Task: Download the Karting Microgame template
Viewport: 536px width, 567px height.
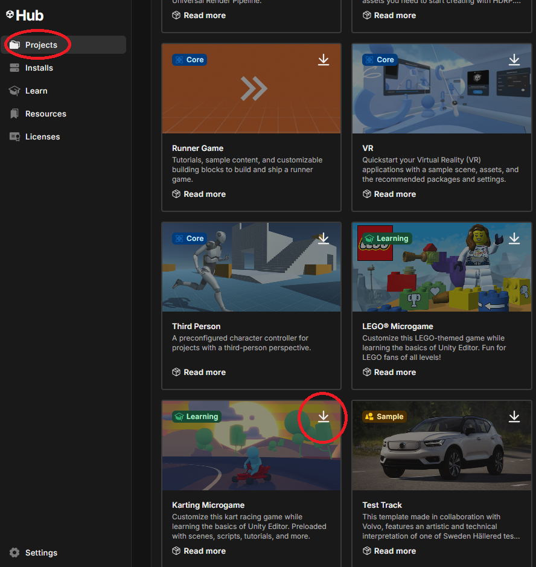Action: coord(324,417)
